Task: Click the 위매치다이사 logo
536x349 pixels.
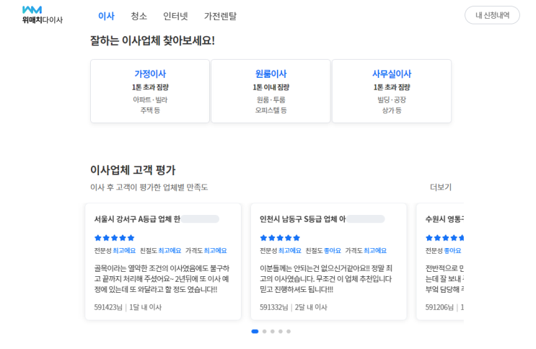Action: (42, 14)
